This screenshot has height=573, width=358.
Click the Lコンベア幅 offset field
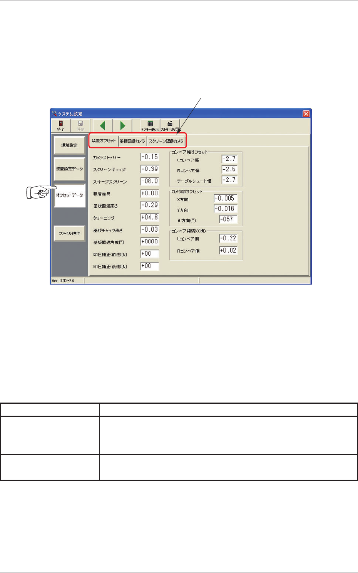pyautogui.click(x=229, y=159)
